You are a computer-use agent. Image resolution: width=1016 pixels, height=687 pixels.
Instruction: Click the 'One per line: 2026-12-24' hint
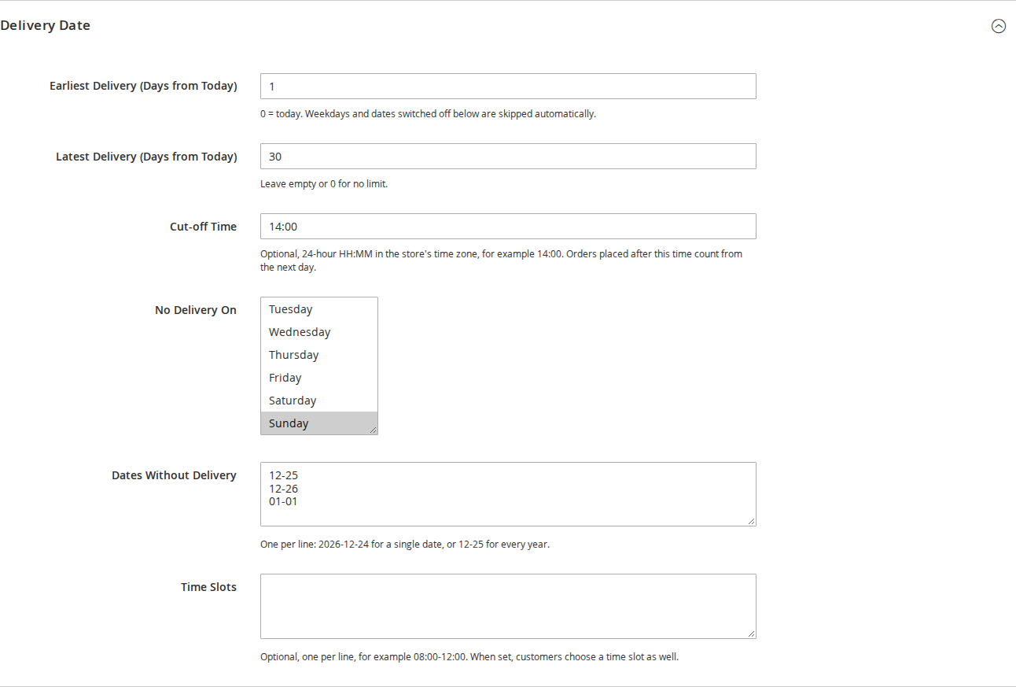pyautogui.click(x=405, y=544)
